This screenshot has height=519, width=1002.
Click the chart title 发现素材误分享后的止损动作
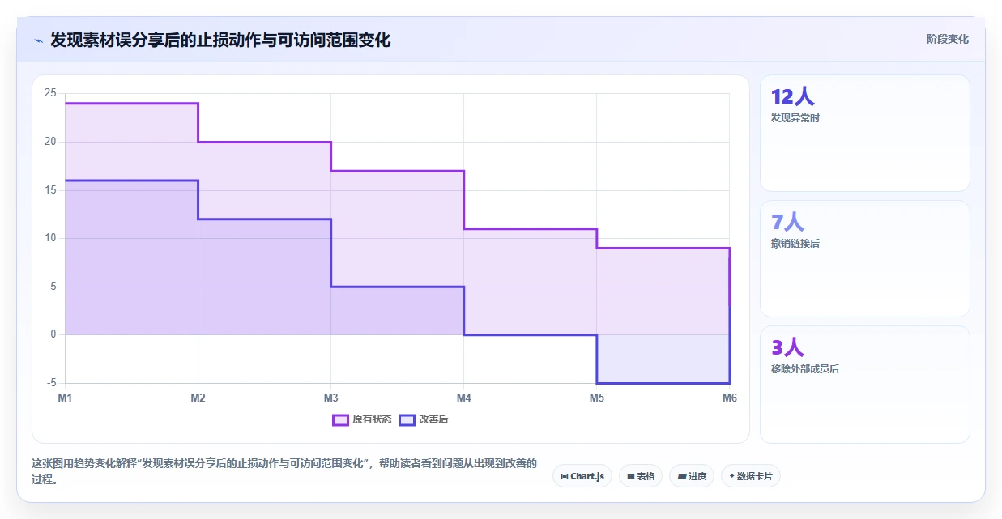point(220,40)
